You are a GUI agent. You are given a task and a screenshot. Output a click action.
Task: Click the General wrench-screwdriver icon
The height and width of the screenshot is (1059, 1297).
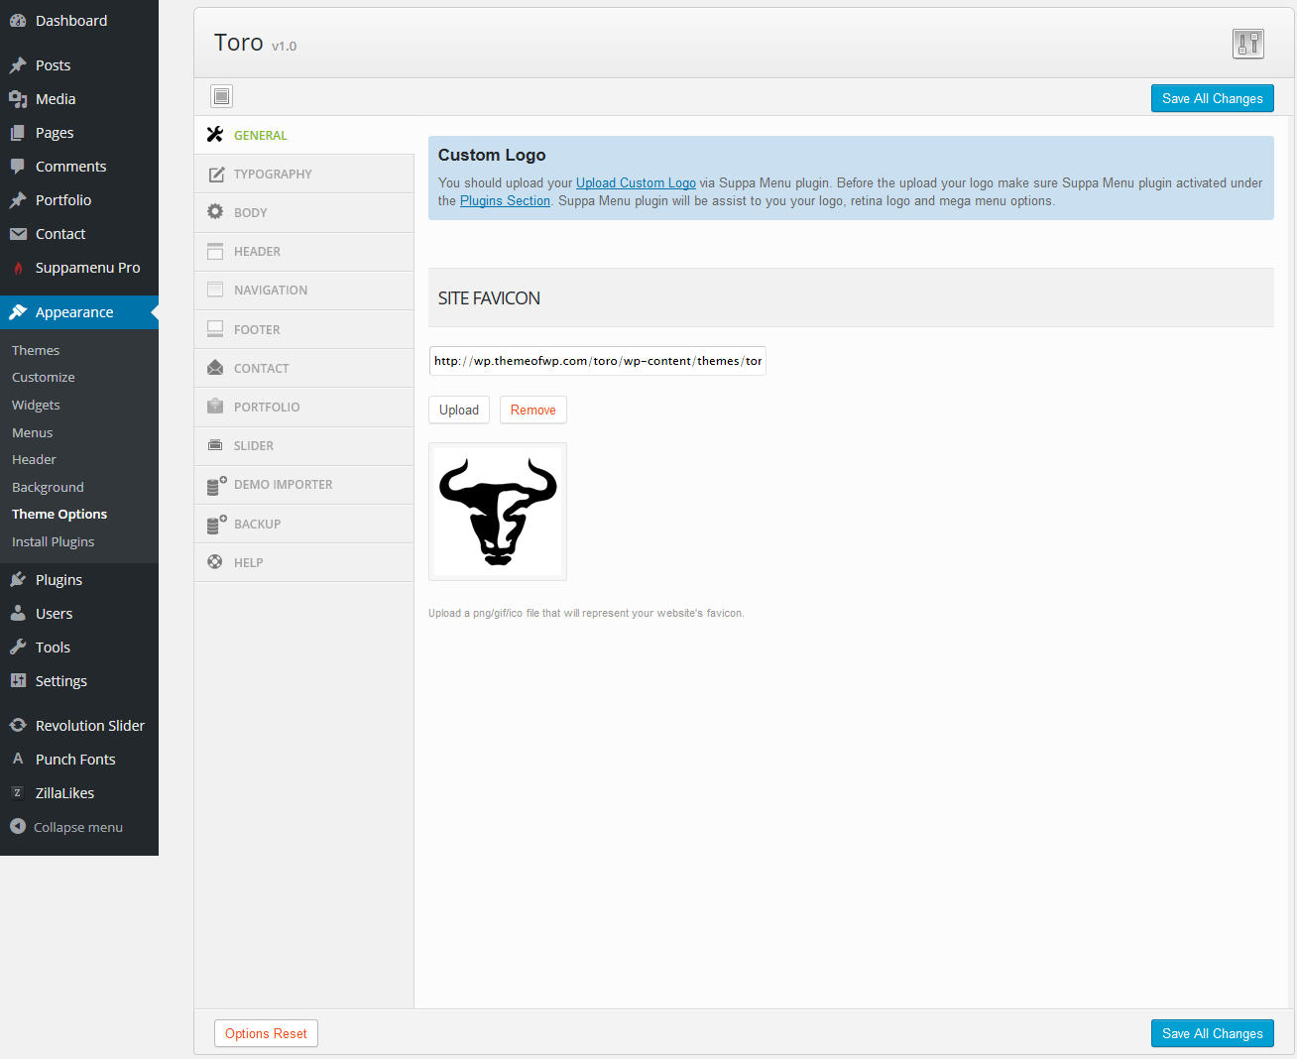[x=215, y=135]
